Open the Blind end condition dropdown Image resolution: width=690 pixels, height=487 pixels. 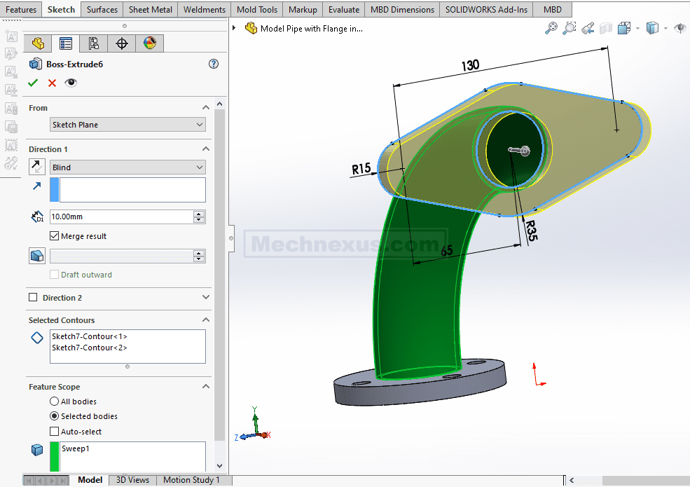click(x=127, y=167)
